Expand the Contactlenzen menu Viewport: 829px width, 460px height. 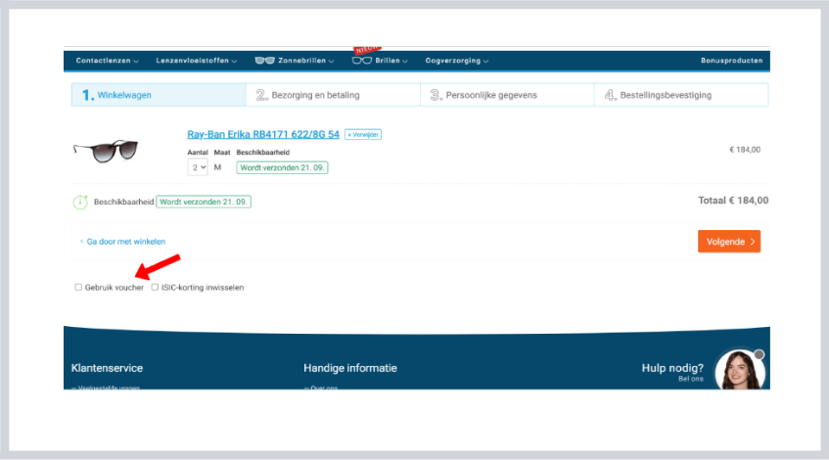click(x=107, y=61)
